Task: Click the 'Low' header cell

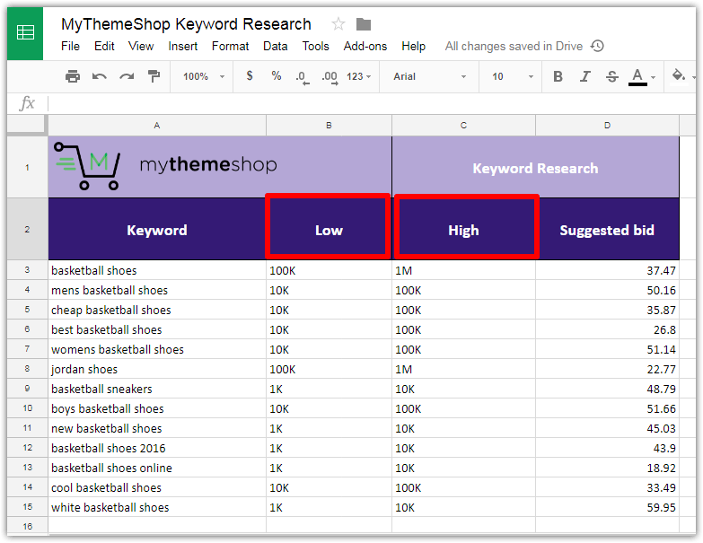Action: [x=329, y=230]
